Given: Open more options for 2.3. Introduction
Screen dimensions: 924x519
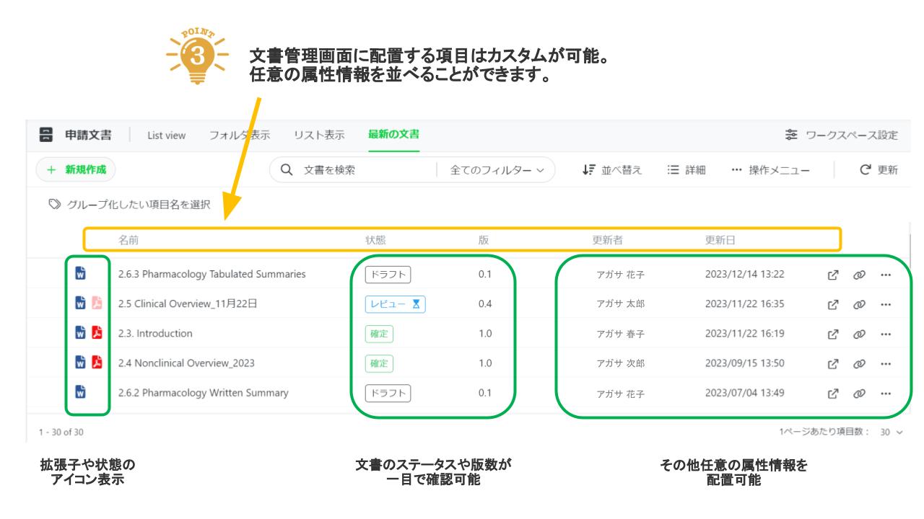Looking at the screenshot, I should 885,334.
